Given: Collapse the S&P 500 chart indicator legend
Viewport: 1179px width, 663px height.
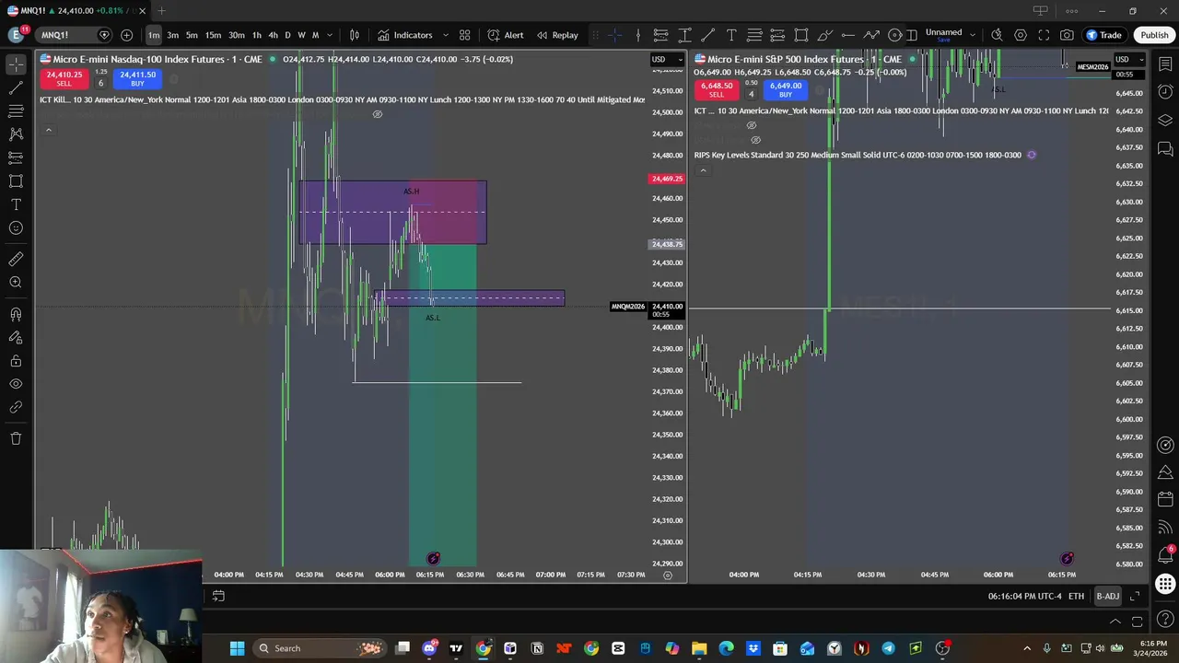Looking at the screenshot, I should (x=703, y=170).
